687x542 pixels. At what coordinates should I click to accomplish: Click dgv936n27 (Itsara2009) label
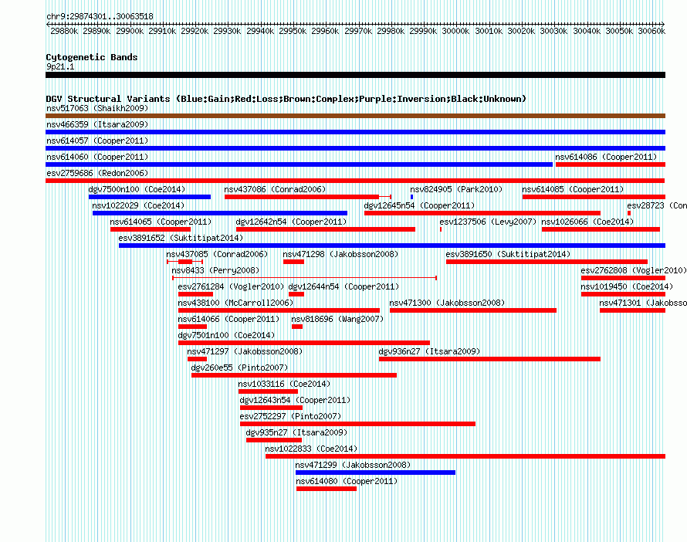(x=429, y=351)
